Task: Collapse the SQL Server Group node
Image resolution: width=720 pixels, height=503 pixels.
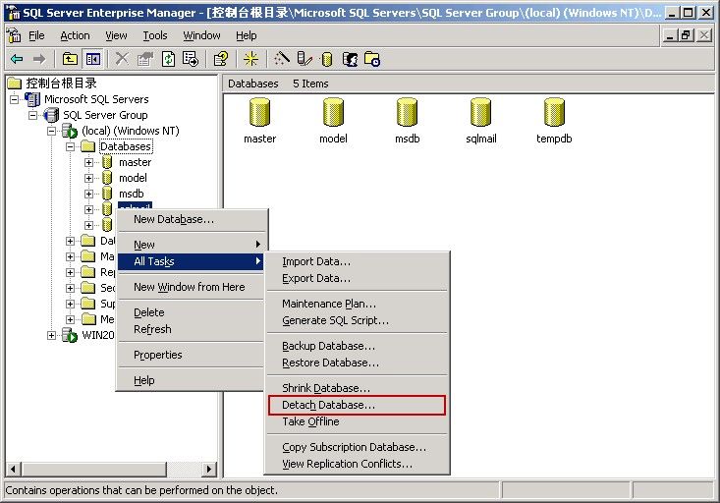Action: pyautogui.click(x=32, y=115)
